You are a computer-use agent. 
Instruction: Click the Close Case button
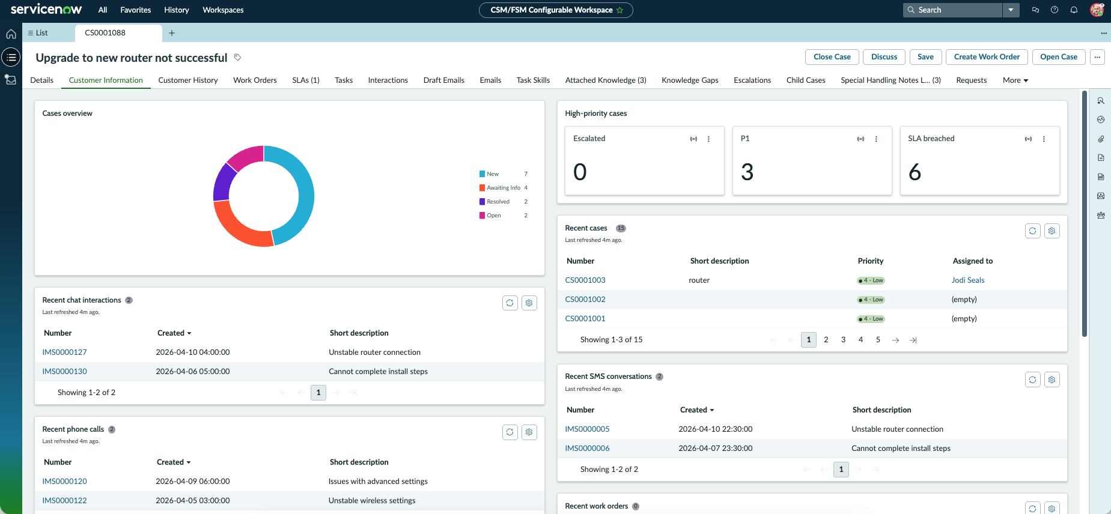832,57
